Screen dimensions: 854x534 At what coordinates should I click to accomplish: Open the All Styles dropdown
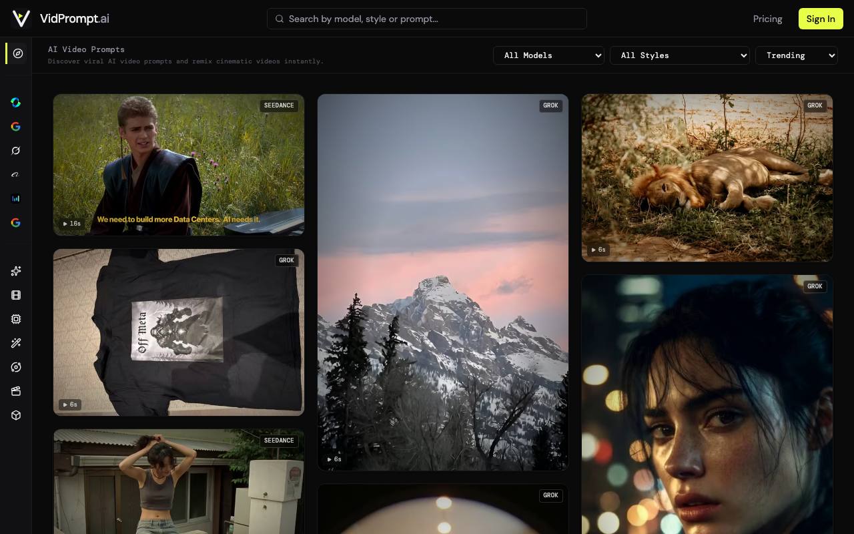pyautogui.click(x=680, y=55)
